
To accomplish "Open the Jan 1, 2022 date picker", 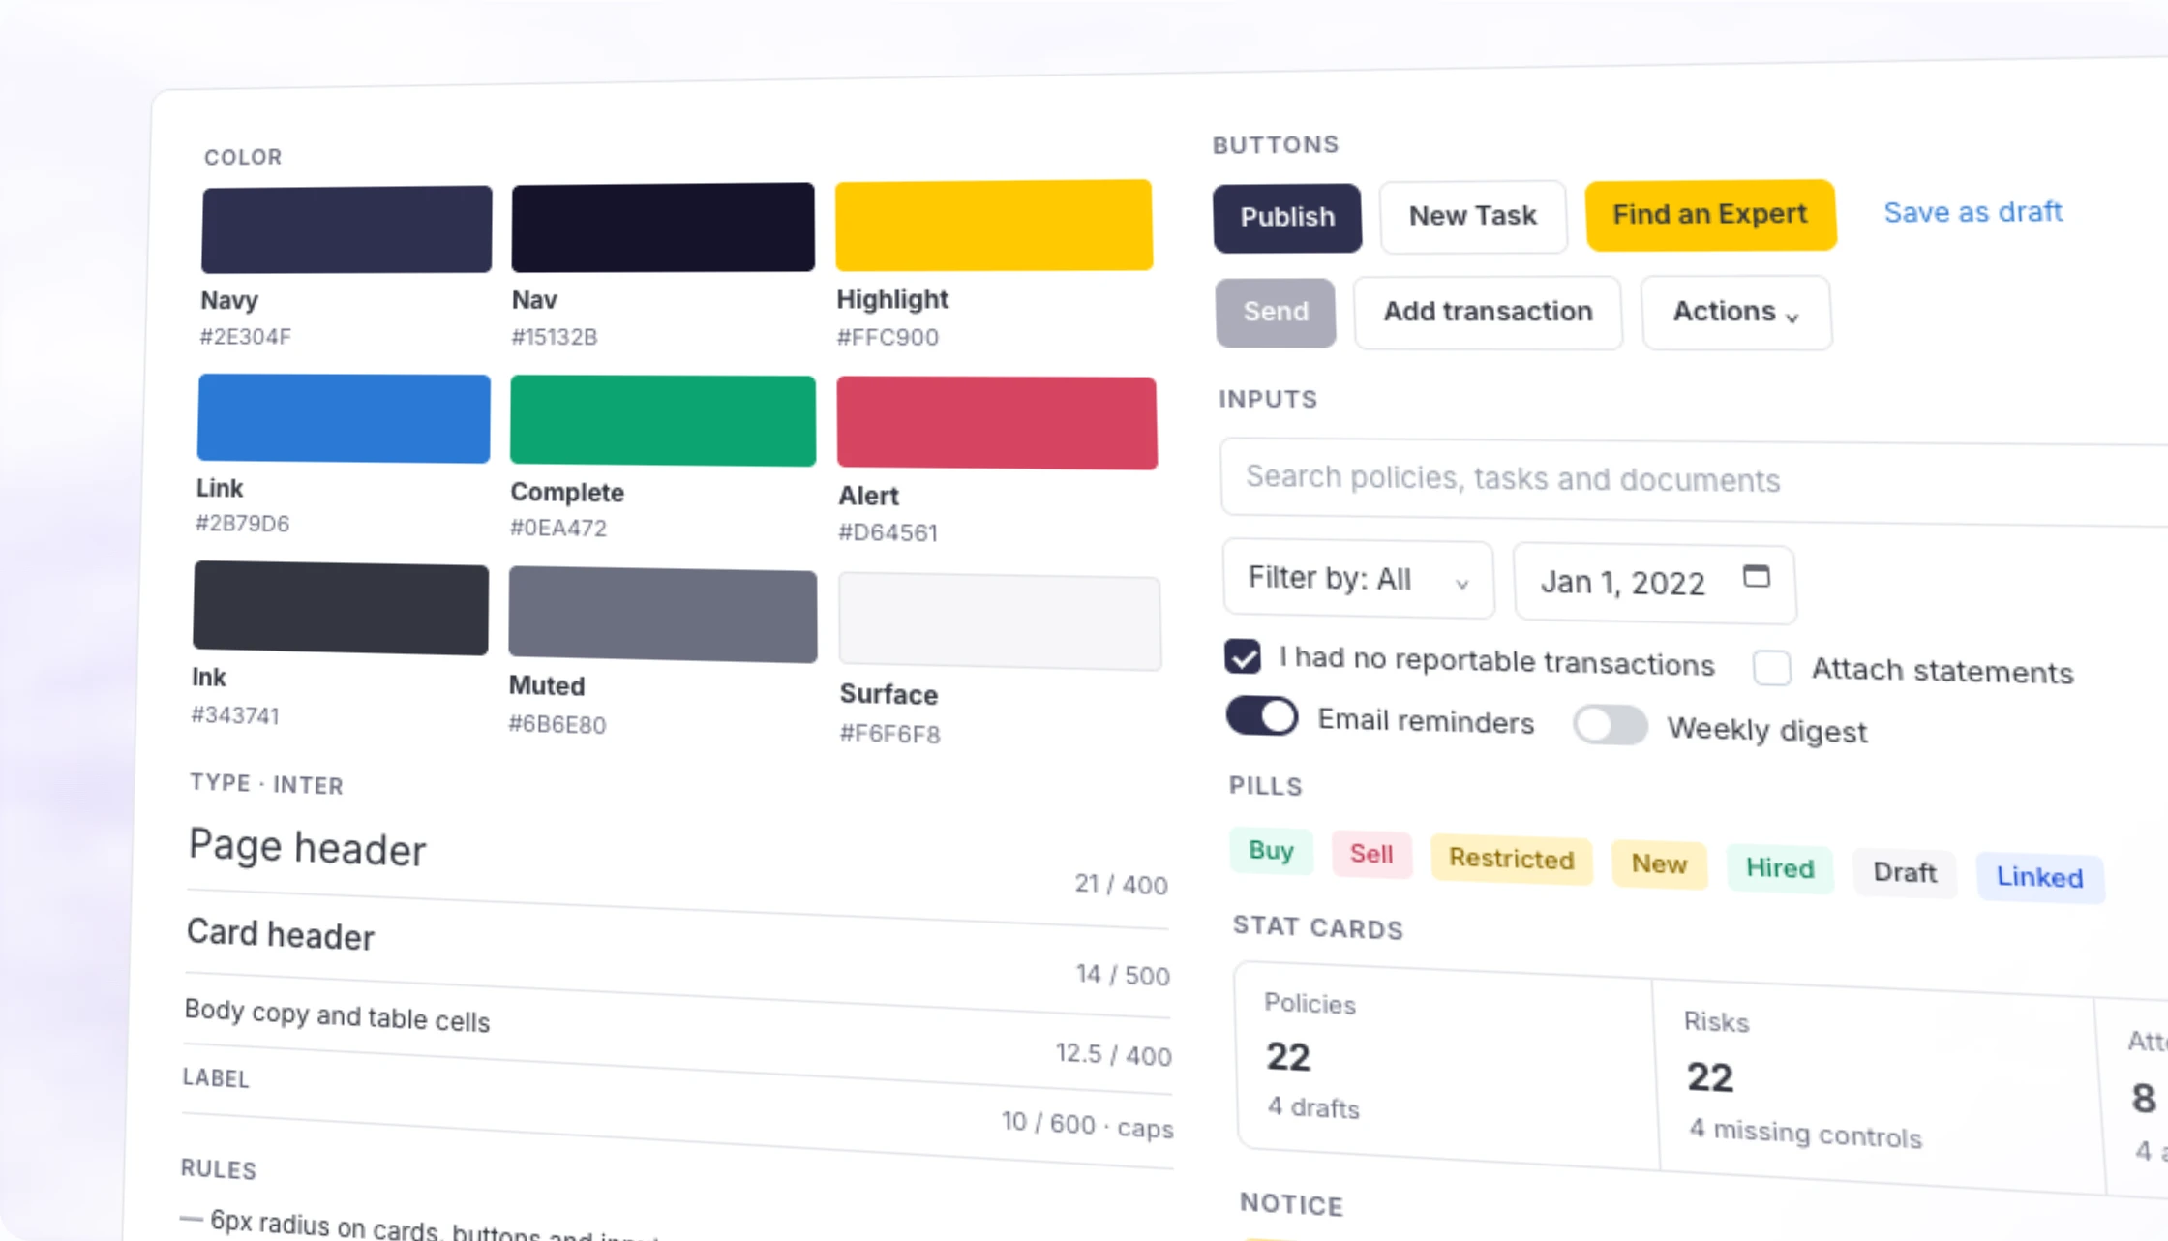I will pos(1655,583).
